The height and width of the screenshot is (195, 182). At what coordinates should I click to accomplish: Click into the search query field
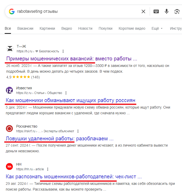coord(76,11)
